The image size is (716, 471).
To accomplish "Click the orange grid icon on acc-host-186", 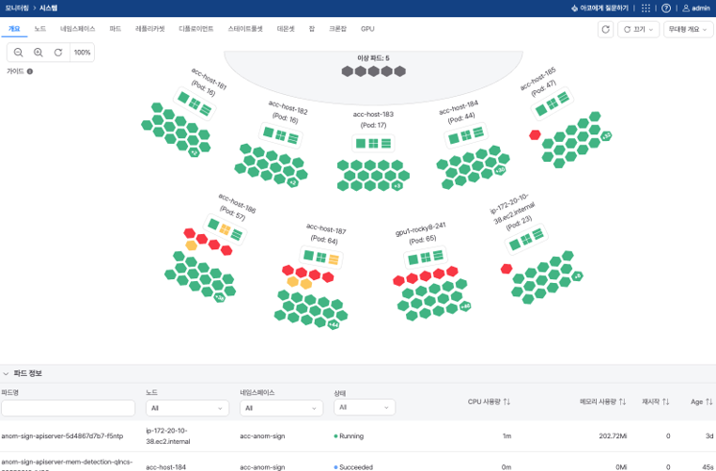I will point(225,229).
